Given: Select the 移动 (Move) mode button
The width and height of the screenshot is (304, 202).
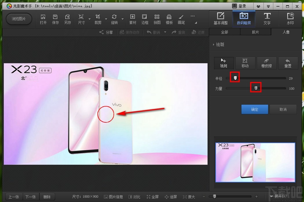Looking at the screenshot, I should tap(245, 63).
